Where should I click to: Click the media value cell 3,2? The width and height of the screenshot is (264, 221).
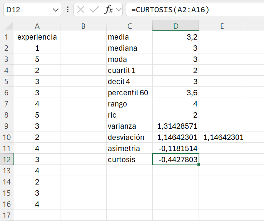coord(175,37)
